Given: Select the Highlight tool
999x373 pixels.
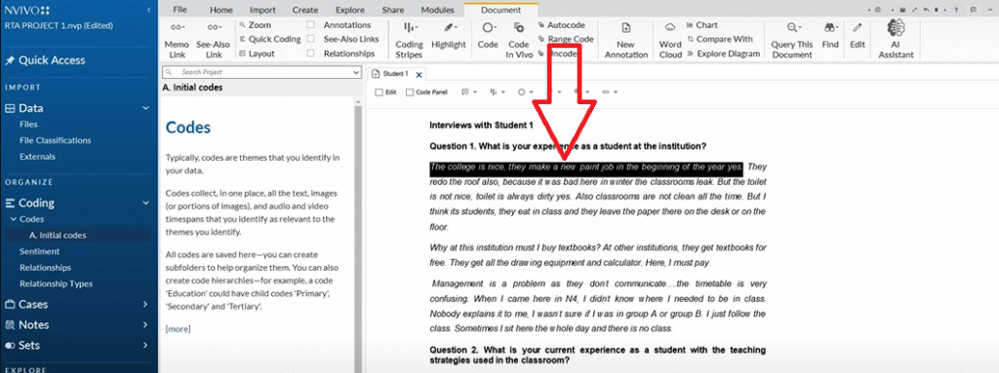Looking at the screenshot, I should pos(449,37).
